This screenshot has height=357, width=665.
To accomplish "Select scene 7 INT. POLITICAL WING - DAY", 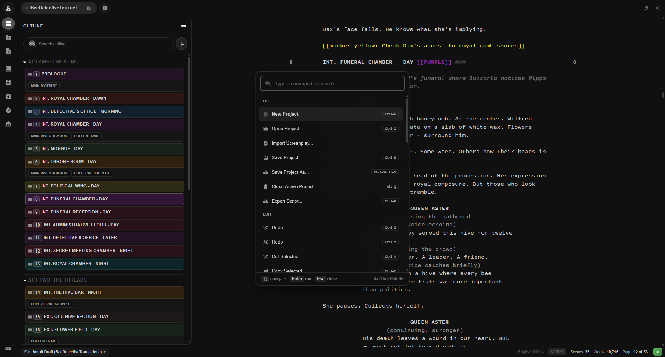I will click(x=105, y=186).
